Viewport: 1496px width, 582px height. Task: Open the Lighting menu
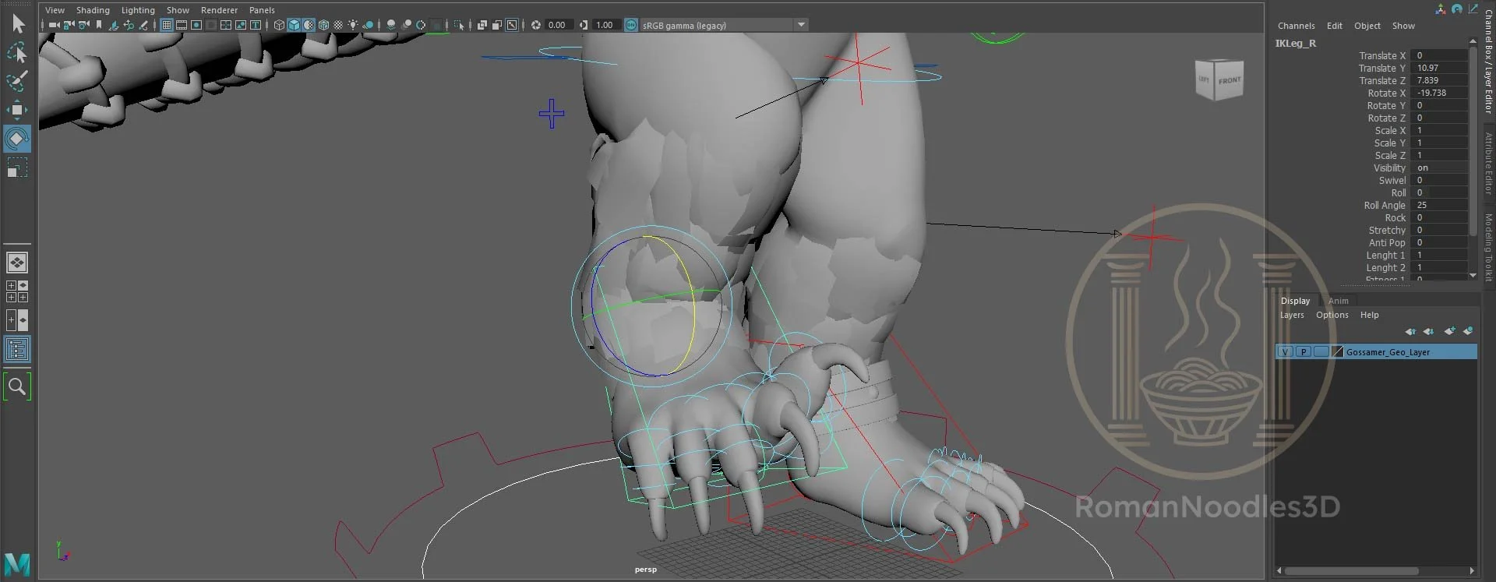click(x=138, y=10)
